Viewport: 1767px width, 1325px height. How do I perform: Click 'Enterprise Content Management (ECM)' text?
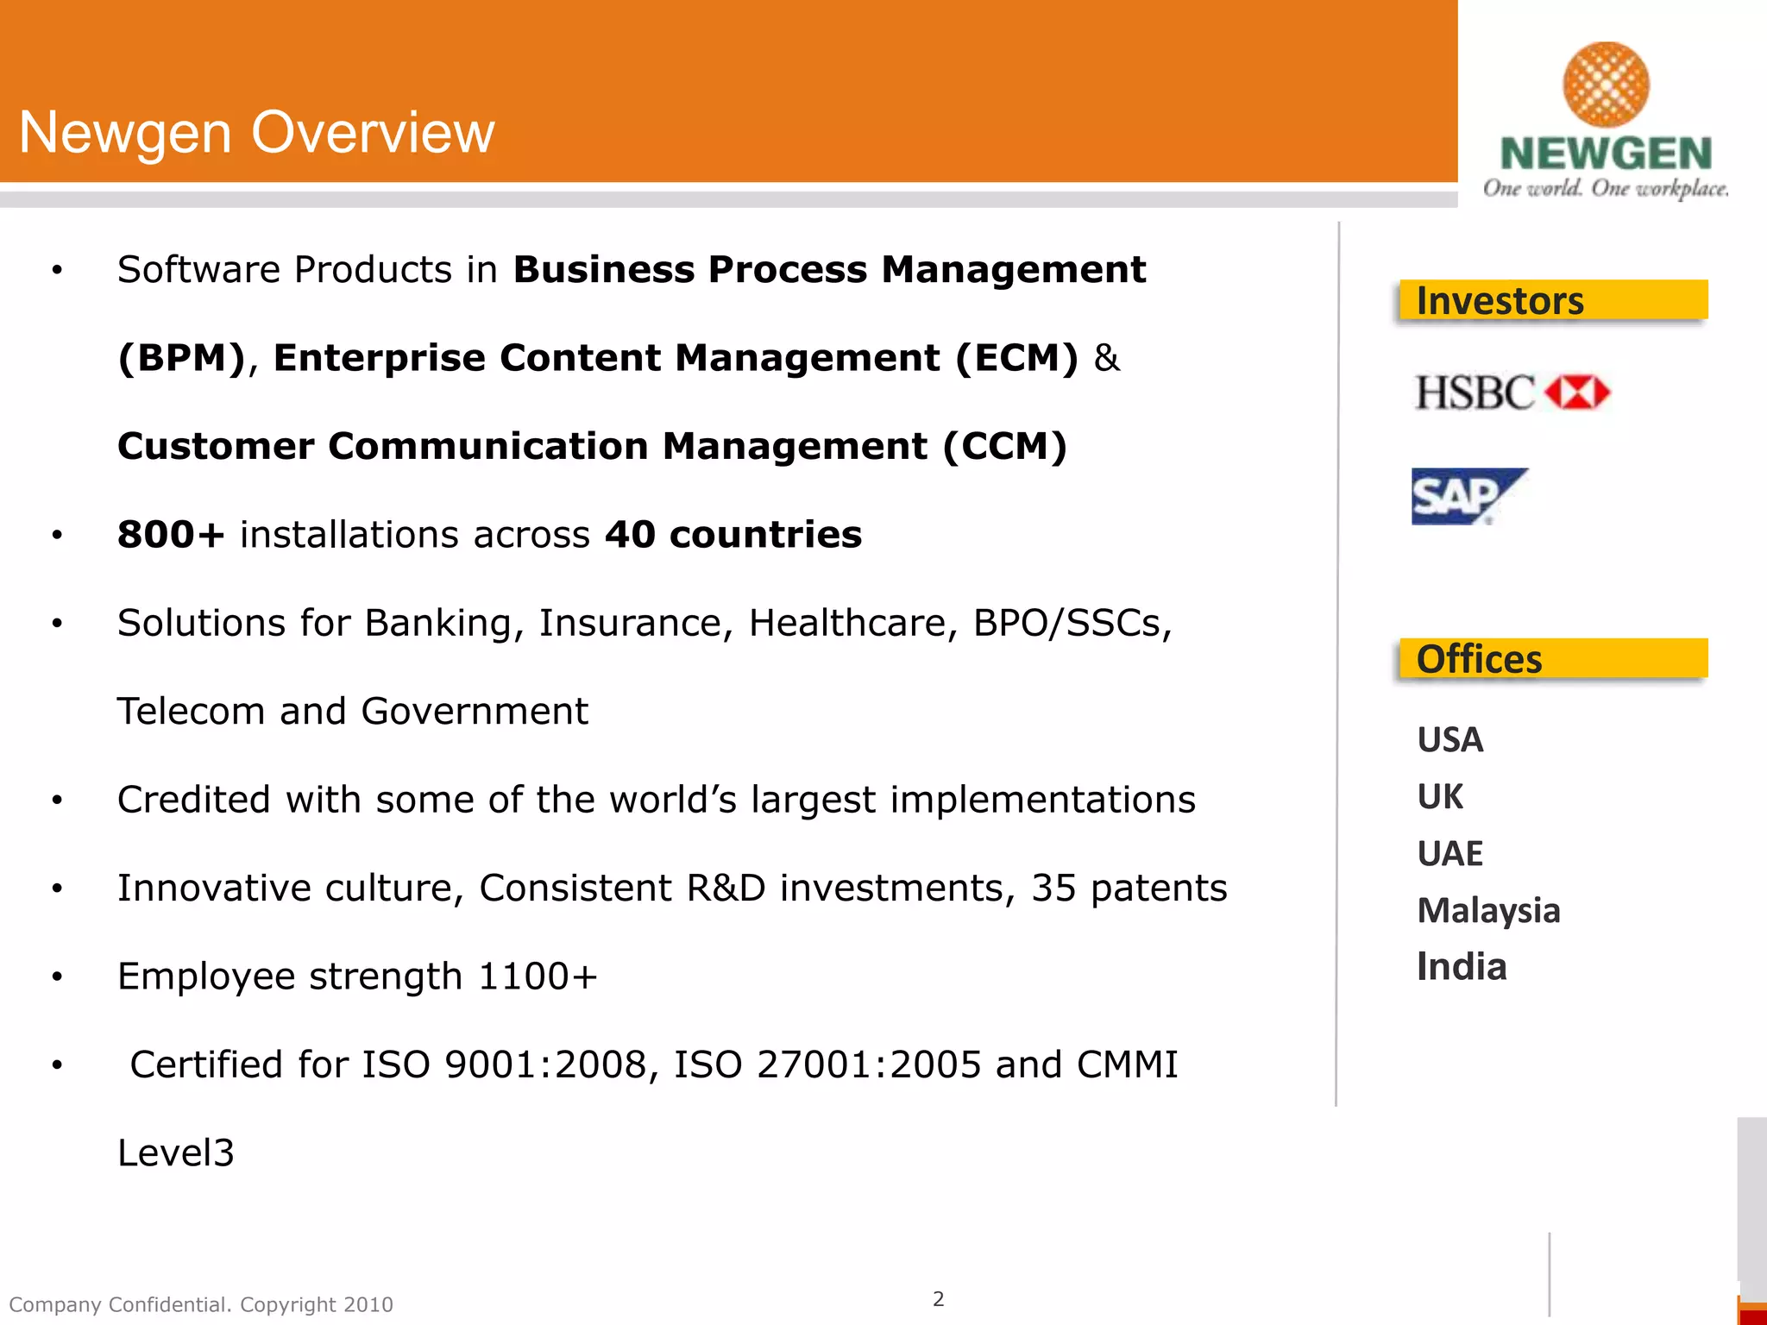pyautogui.click(x=676, y=358)
